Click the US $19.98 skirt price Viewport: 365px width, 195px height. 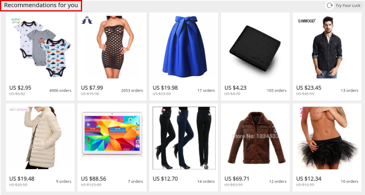[165, 88]
